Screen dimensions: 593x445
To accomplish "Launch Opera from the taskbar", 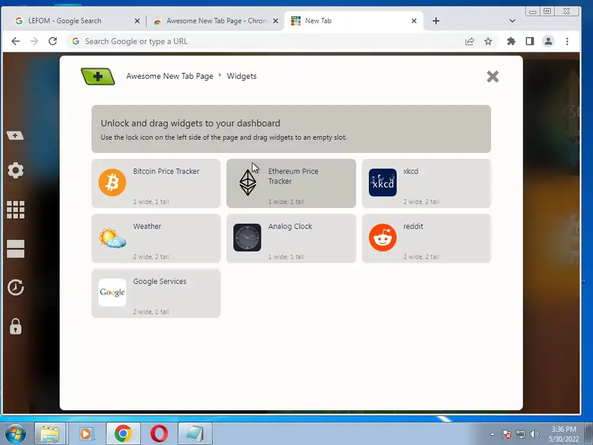I will [x=159, y=433].
